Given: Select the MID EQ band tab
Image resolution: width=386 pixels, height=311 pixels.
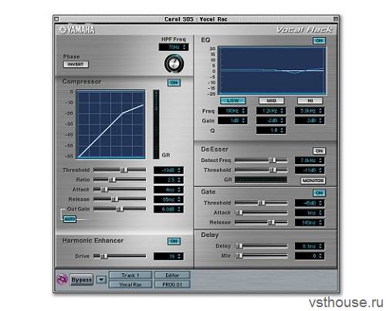Looking at the screenshot, I should (x=272, y=100).
